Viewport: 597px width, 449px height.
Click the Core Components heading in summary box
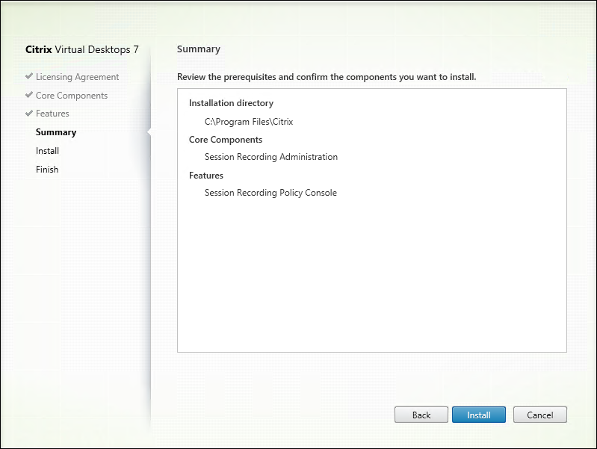226,140
